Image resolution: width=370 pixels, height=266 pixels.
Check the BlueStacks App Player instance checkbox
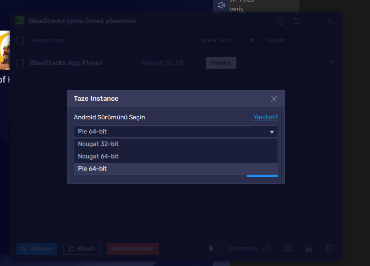pyautogui.click(x=20, y=63)
